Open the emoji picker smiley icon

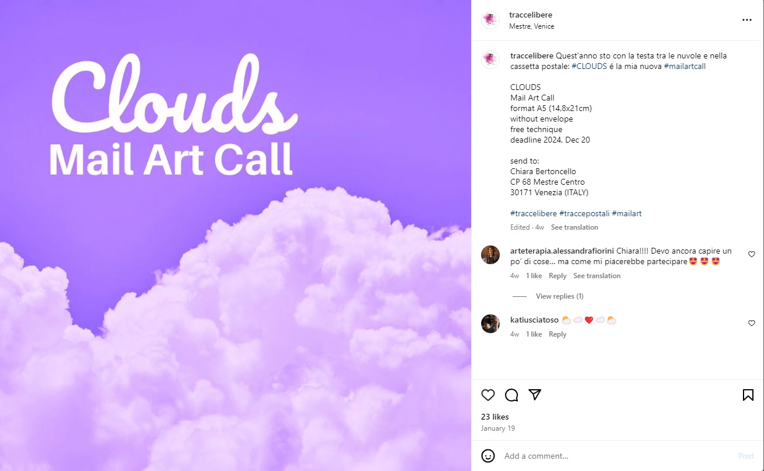488,456
